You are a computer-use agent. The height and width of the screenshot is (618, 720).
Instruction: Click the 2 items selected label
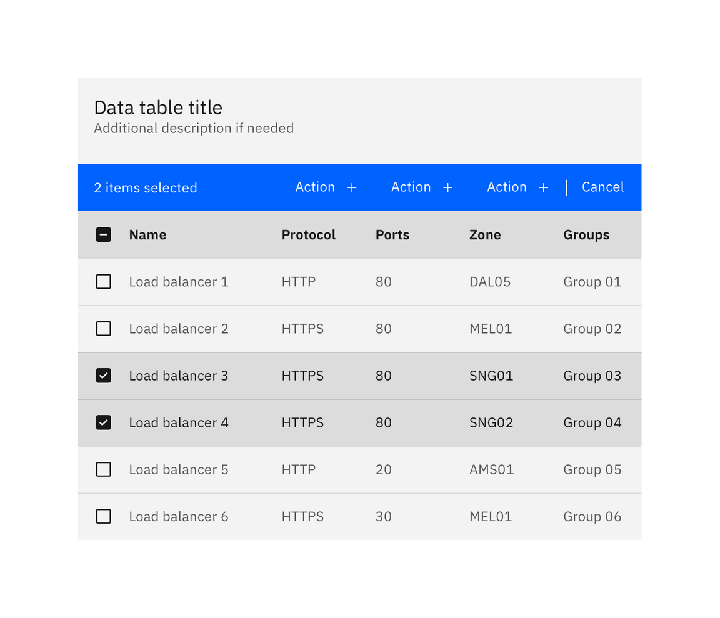pyautogui.click(x=146, y=187)
